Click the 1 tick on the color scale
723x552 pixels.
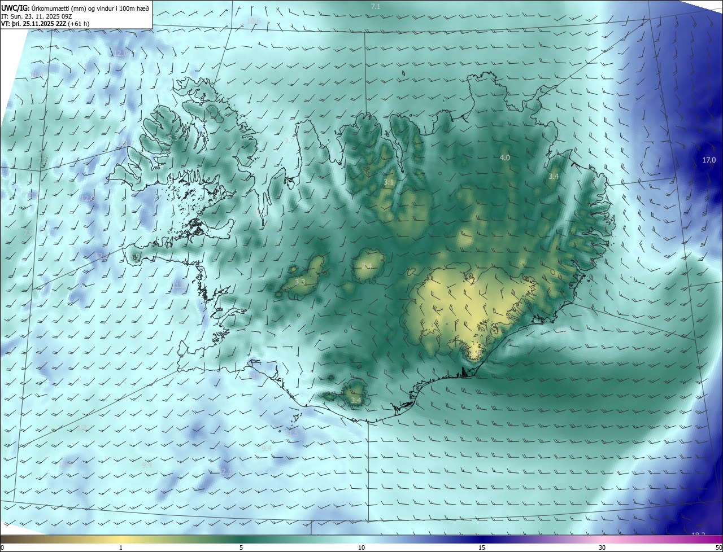pos(121,547)
